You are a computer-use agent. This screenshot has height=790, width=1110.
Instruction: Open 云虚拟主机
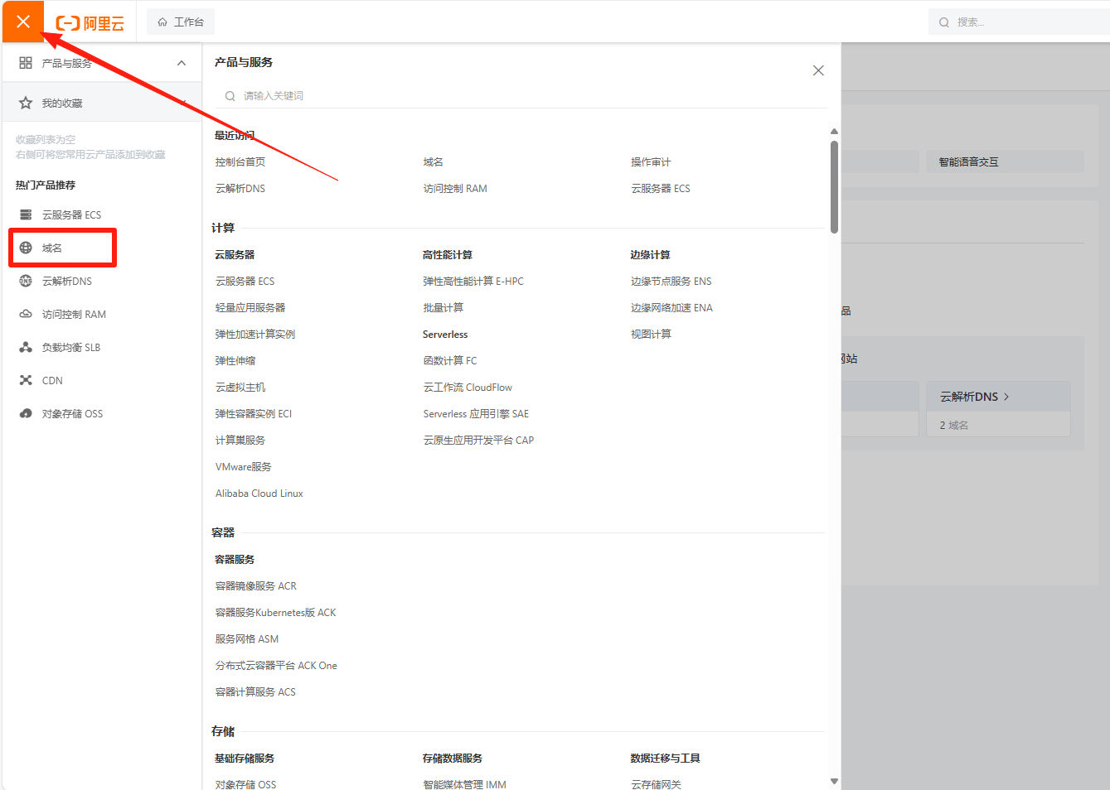[240, 388]
